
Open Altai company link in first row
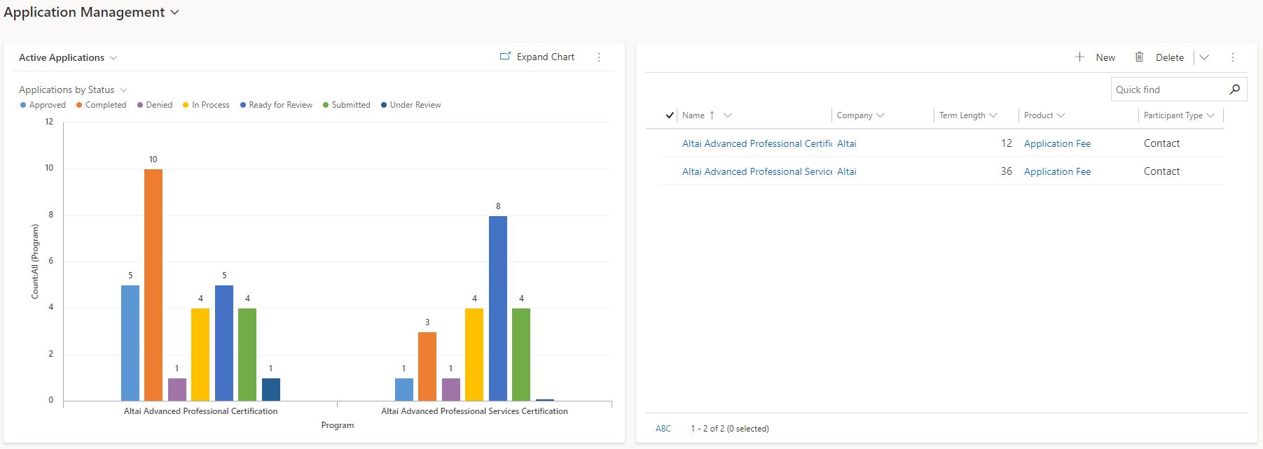(847, 143)
